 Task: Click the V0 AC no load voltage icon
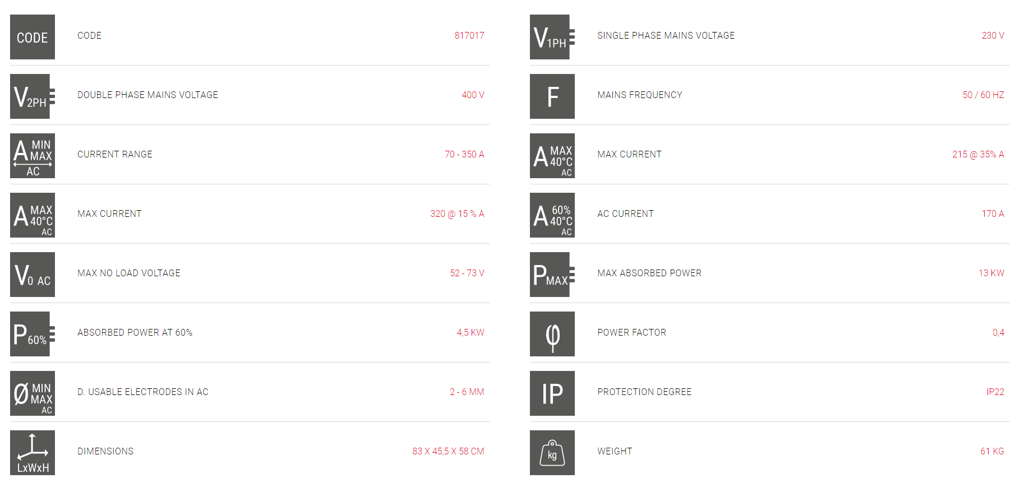pos(33,275)
